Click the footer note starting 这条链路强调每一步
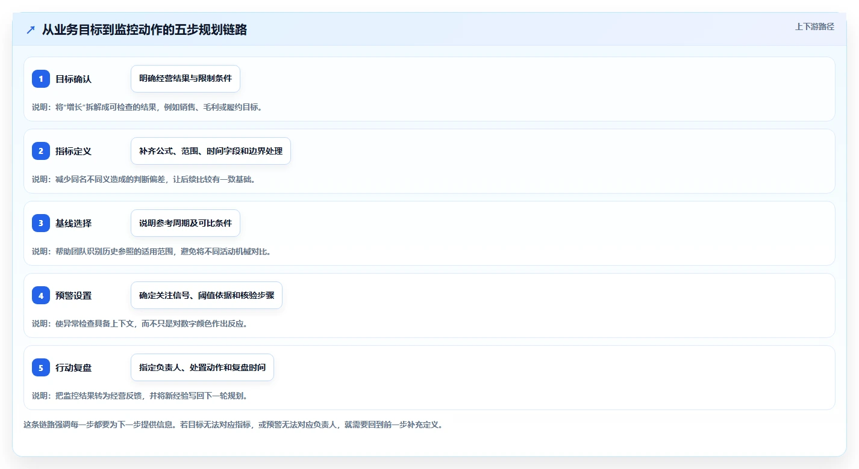 tap(233, 425)
